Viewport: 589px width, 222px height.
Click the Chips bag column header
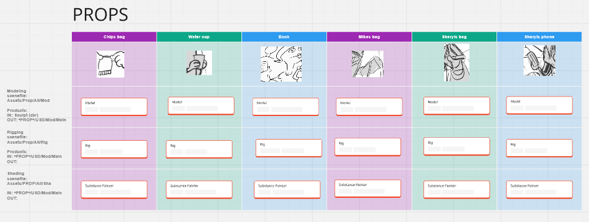(114, 37)
